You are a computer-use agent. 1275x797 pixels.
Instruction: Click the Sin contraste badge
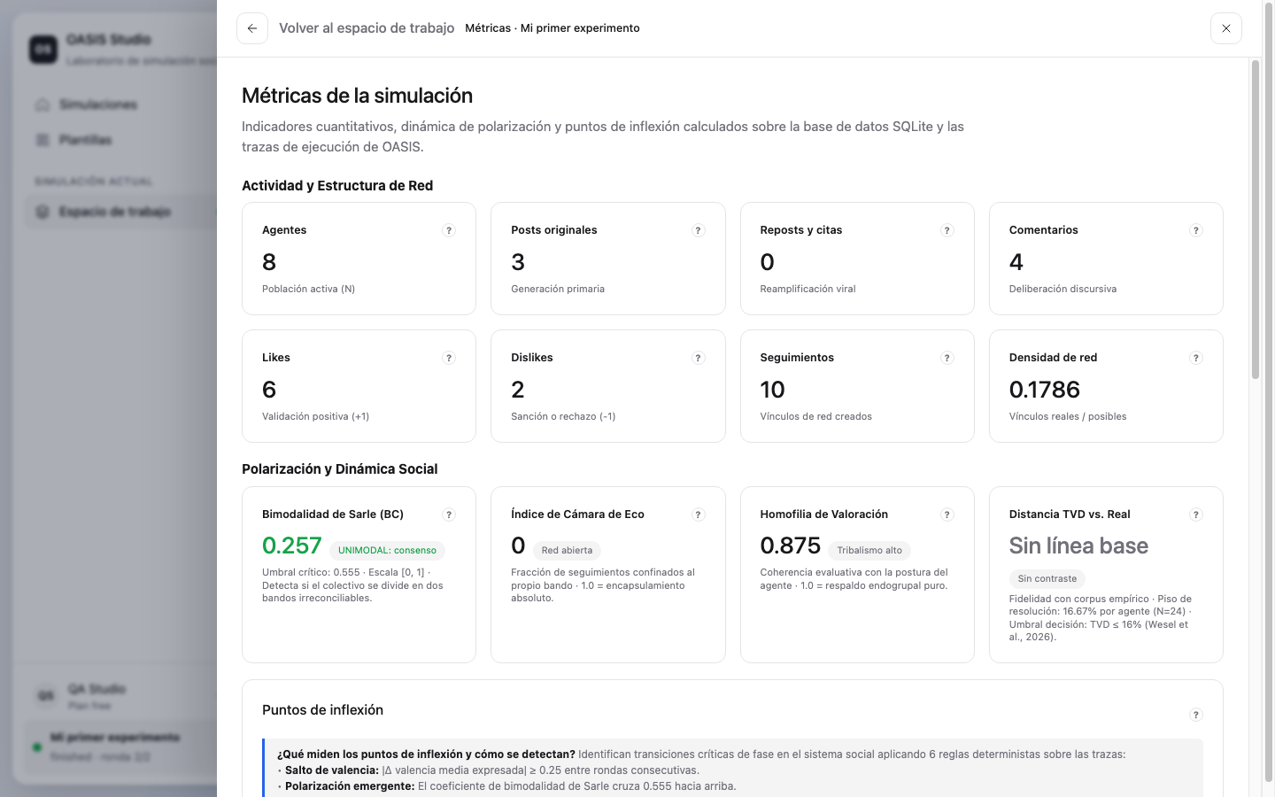point(1047,578)
